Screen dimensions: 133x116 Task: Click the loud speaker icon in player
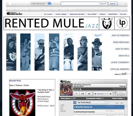[x=111, y=94]
